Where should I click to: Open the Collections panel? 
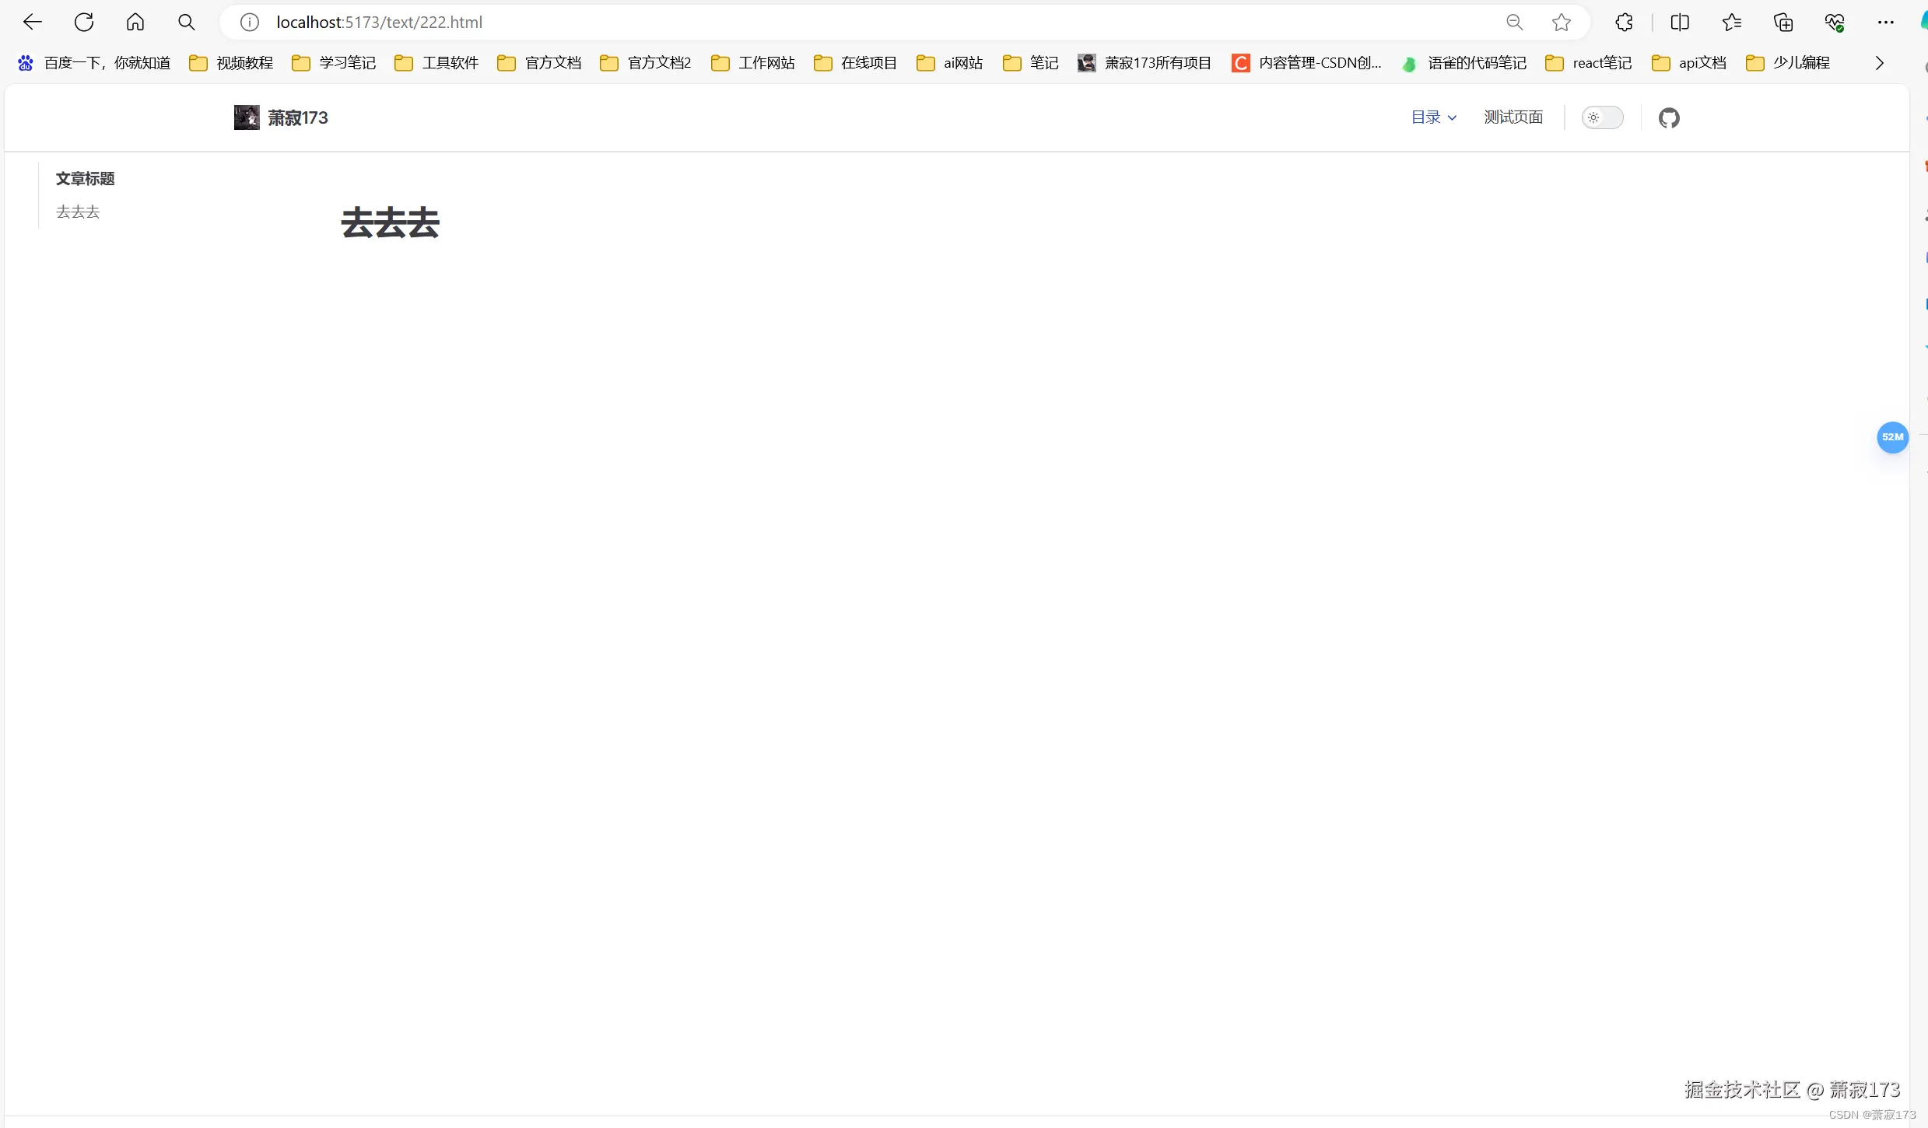1783,21
